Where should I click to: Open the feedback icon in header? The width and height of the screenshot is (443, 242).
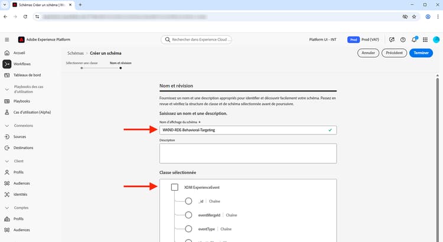(x=392, y=40)
